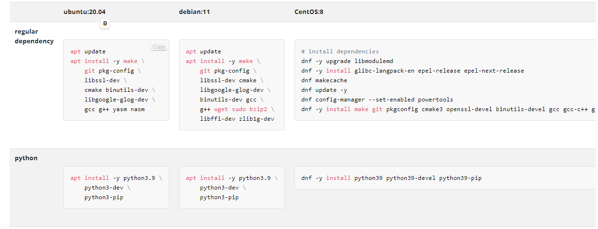598x229 pixels.
Task: Click the Copy button on ubuntu code block
Action: [158, 47]
